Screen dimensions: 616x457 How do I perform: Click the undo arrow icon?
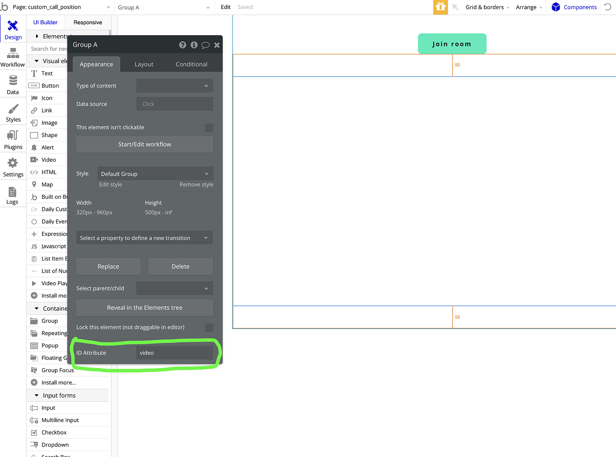608,7
